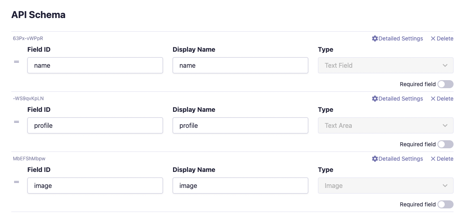
Task: Click into the name Field ID input
Action: [95, 65]
